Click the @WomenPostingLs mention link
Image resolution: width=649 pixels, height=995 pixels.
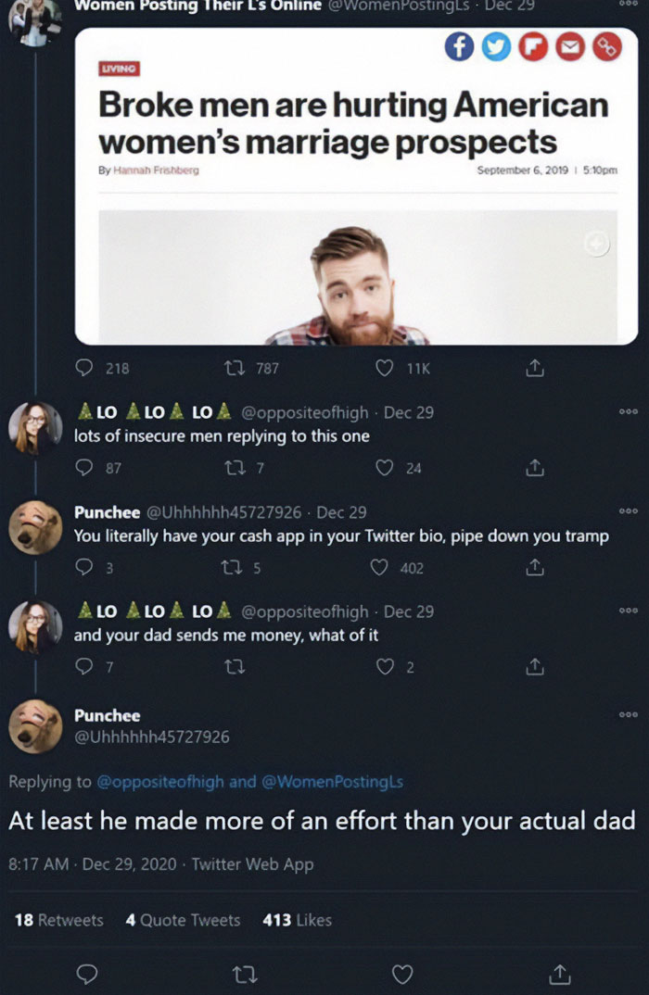pyautogui.click(x=340, y=782)
